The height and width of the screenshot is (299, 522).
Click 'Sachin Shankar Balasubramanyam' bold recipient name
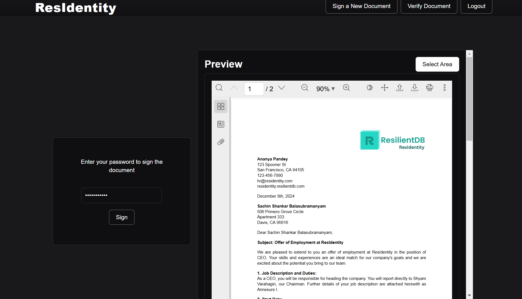point(292,206)
